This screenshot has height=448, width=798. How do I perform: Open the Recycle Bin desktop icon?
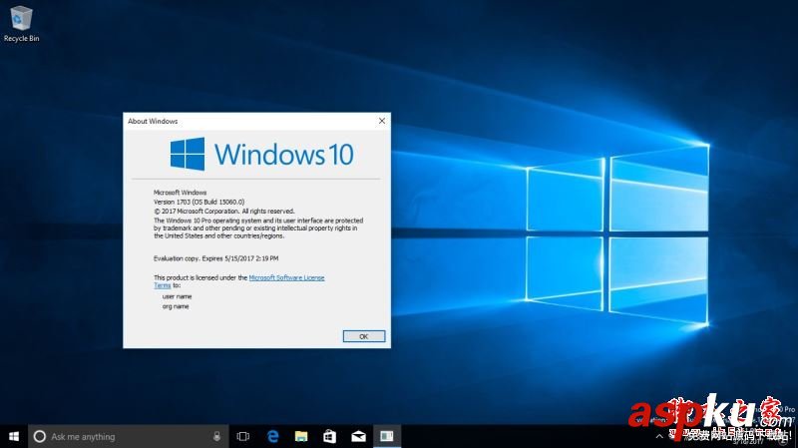pyautogui.click(x=21, y=24)
